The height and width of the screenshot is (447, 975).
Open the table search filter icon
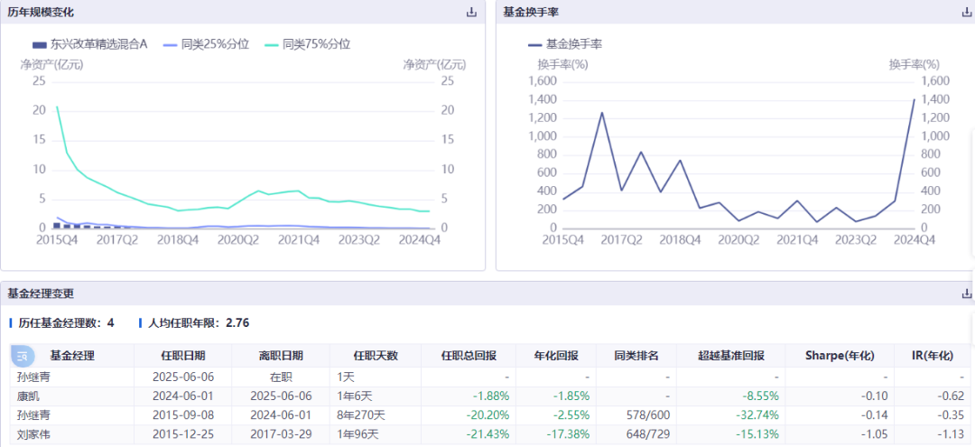click(23, 356)
